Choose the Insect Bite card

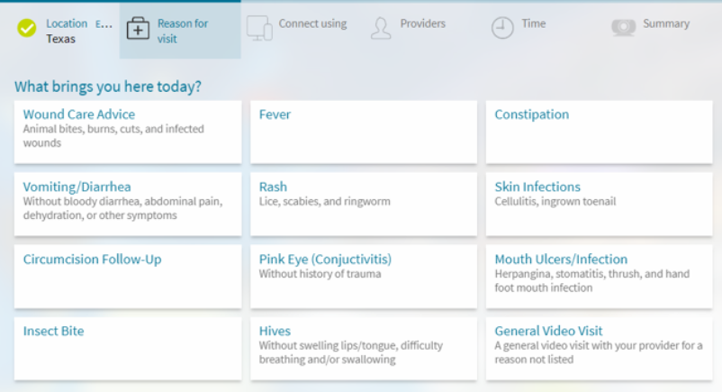tap(128, 348)
